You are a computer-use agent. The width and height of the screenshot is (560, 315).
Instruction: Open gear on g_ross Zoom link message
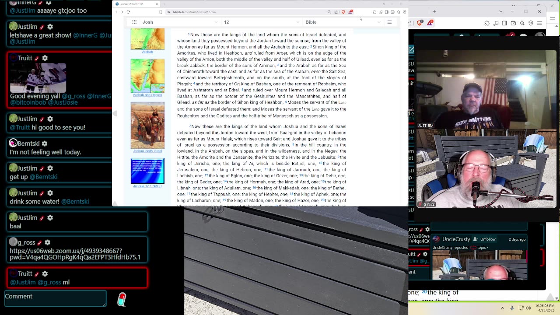pos(48,242)
